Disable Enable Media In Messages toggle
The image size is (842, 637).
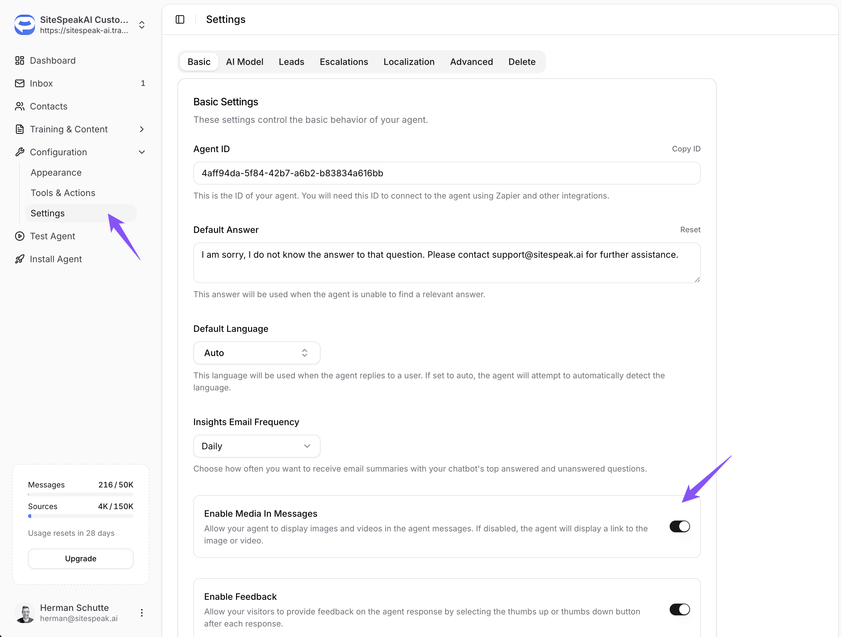[x=680, y=527]
